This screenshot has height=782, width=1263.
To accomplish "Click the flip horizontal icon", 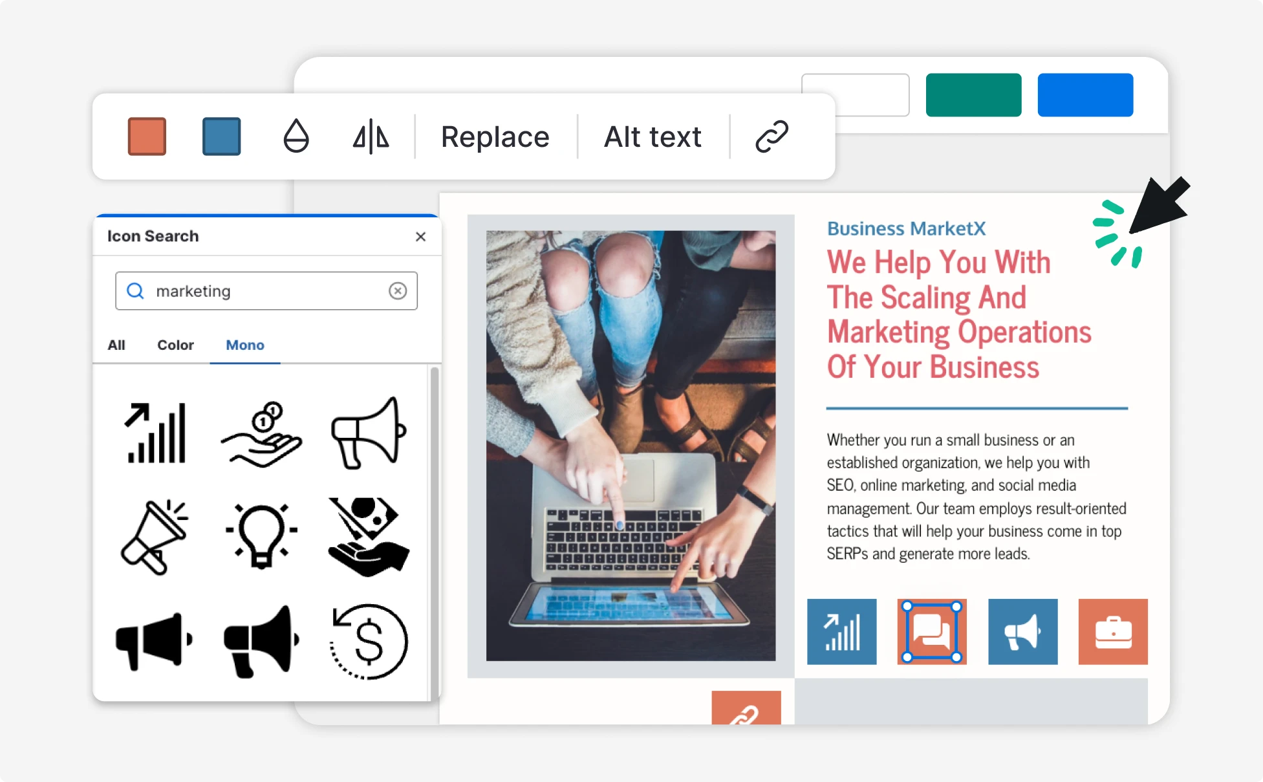I will (x=371, y=136).
